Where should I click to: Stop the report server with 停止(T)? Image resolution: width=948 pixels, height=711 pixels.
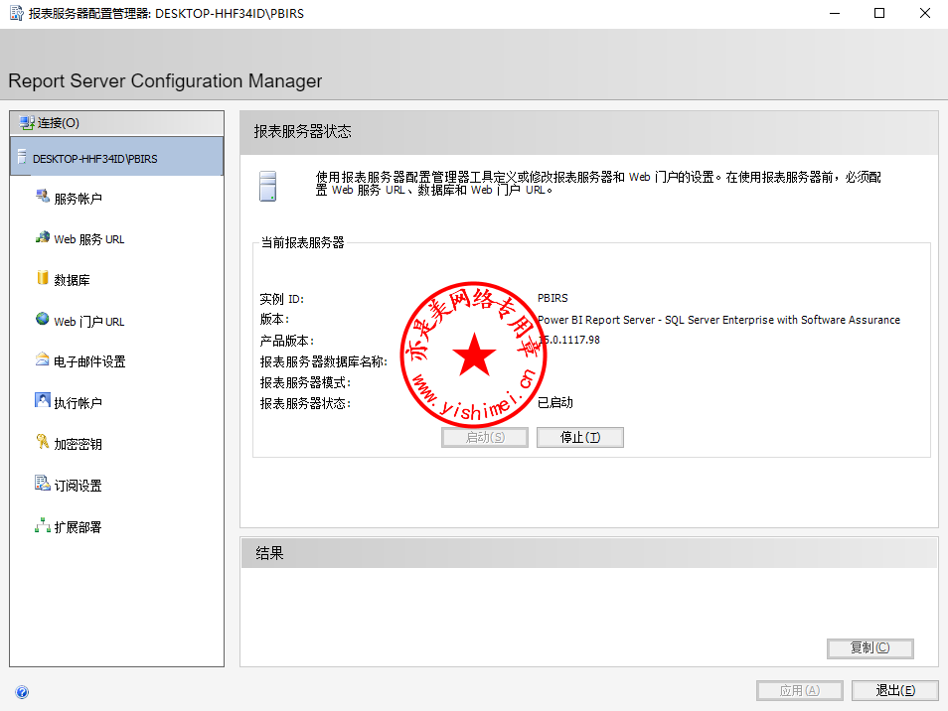tap(579, 437)
